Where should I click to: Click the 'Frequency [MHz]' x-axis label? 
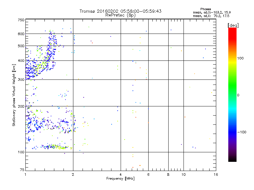[x=120, y=179]
